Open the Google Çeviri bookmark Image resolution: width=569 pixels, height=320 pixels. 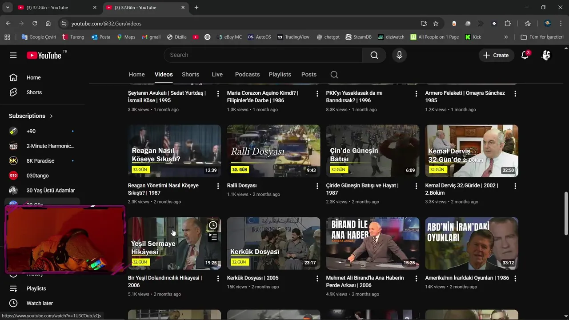coord(39,37)
